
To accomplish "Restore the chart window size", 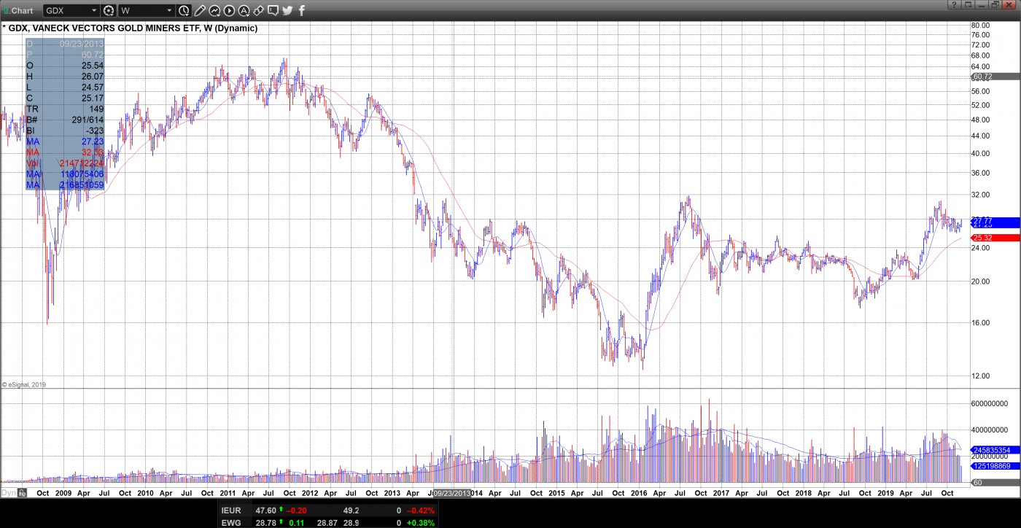I will coord(996,4).
